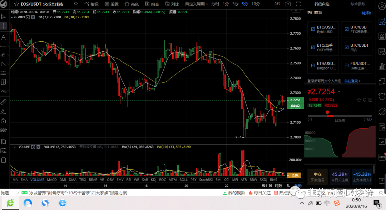Close the VOLUME indicator panel
The image size is (386, 210).
[38, 147]
